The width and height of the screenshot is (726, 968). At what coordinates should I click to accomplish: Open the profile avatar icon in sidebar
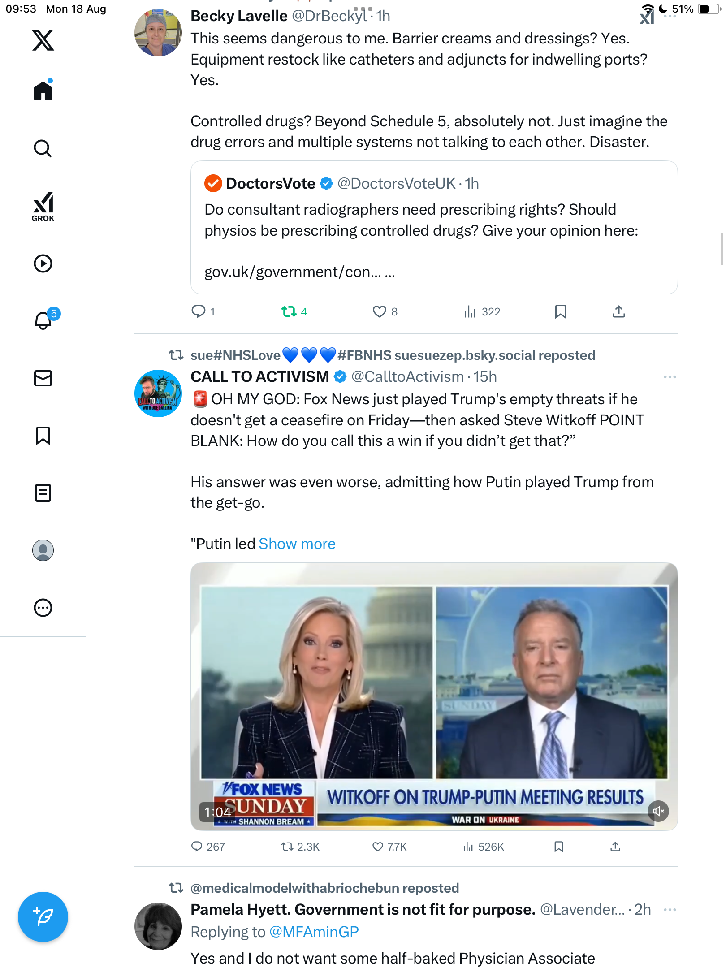(x=43, y=550)
